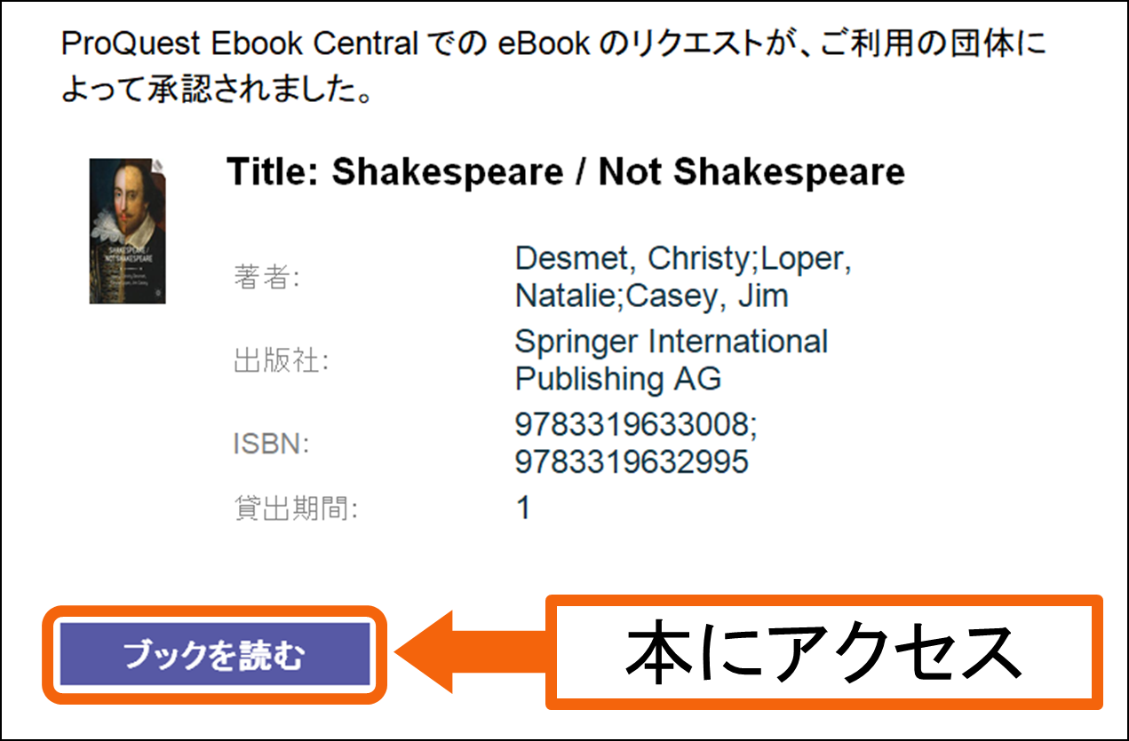Select the ISBN number 9783319633008
The height and width of the screenshot is (741, 1129).
[636, 425]
